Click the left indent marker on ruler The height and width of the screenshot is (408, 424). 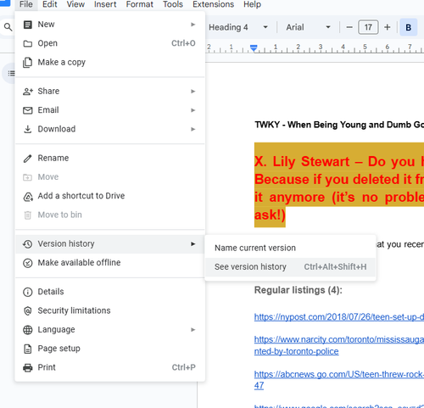tap(254, 48)
